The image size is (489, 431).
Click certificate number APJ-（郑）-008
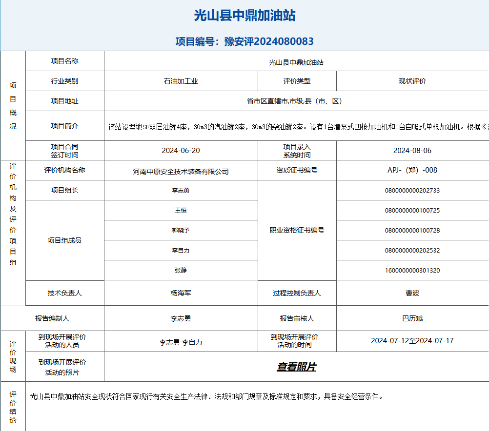click(x=412, y=170)
